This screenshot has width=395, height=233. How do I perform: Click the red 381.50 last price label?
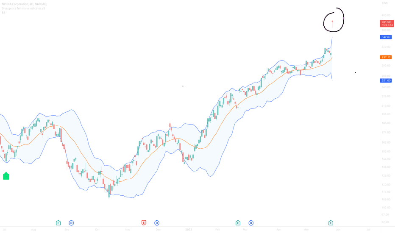pyautogui.click(x=387, y=23)
